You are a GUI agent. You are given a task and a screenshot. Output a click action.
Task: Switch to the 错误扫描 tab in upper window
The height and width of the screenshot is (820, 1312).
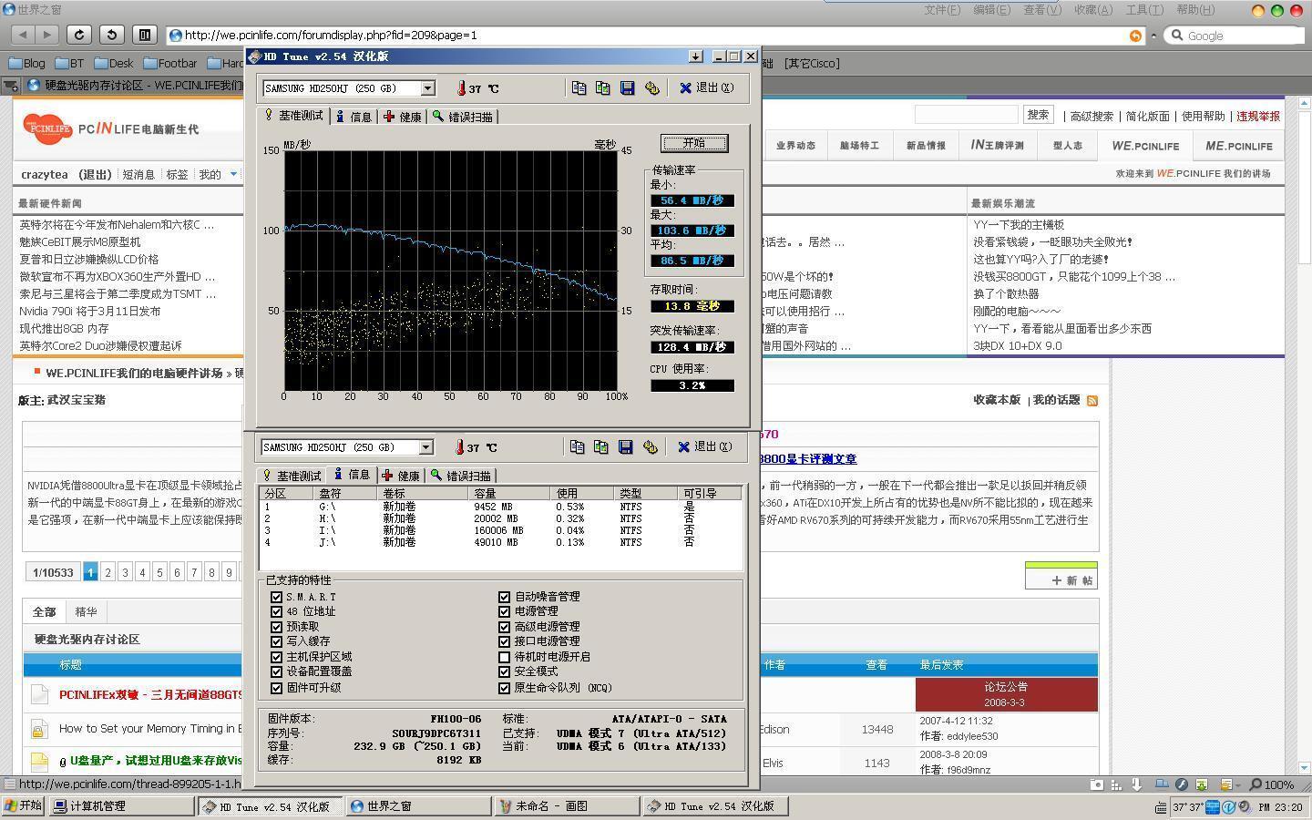coord(463,117)
